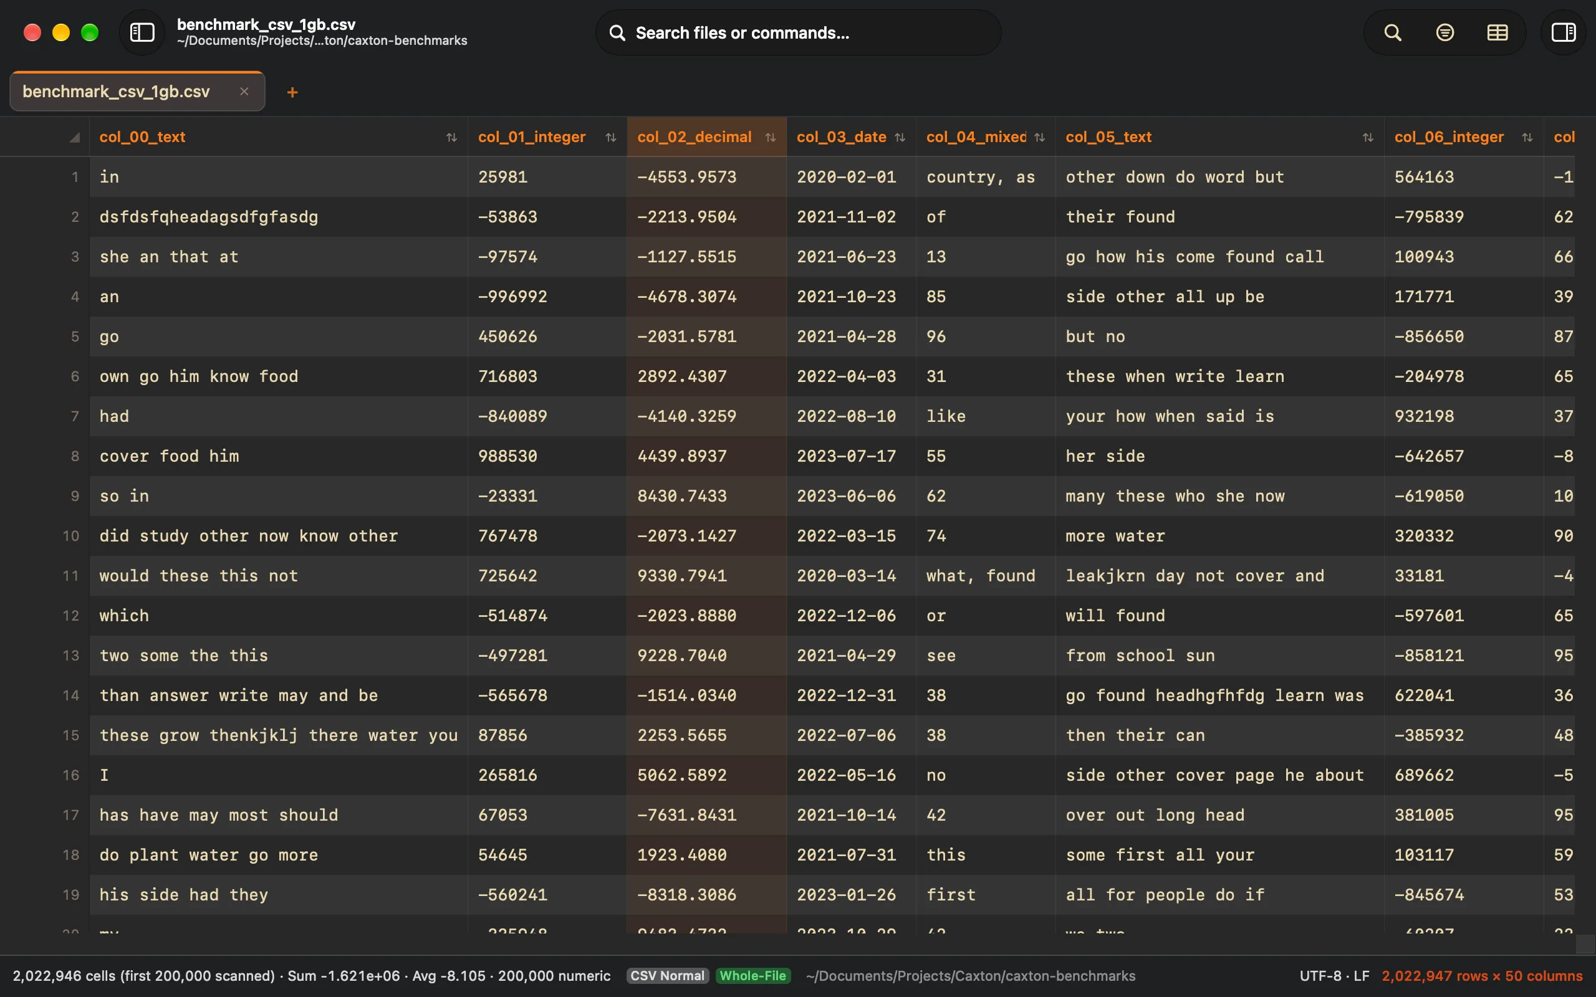Image resolution: width=1596 pixels, height=997 pixels.
Task: Click the status bar project path
Action: pos(970,976)
